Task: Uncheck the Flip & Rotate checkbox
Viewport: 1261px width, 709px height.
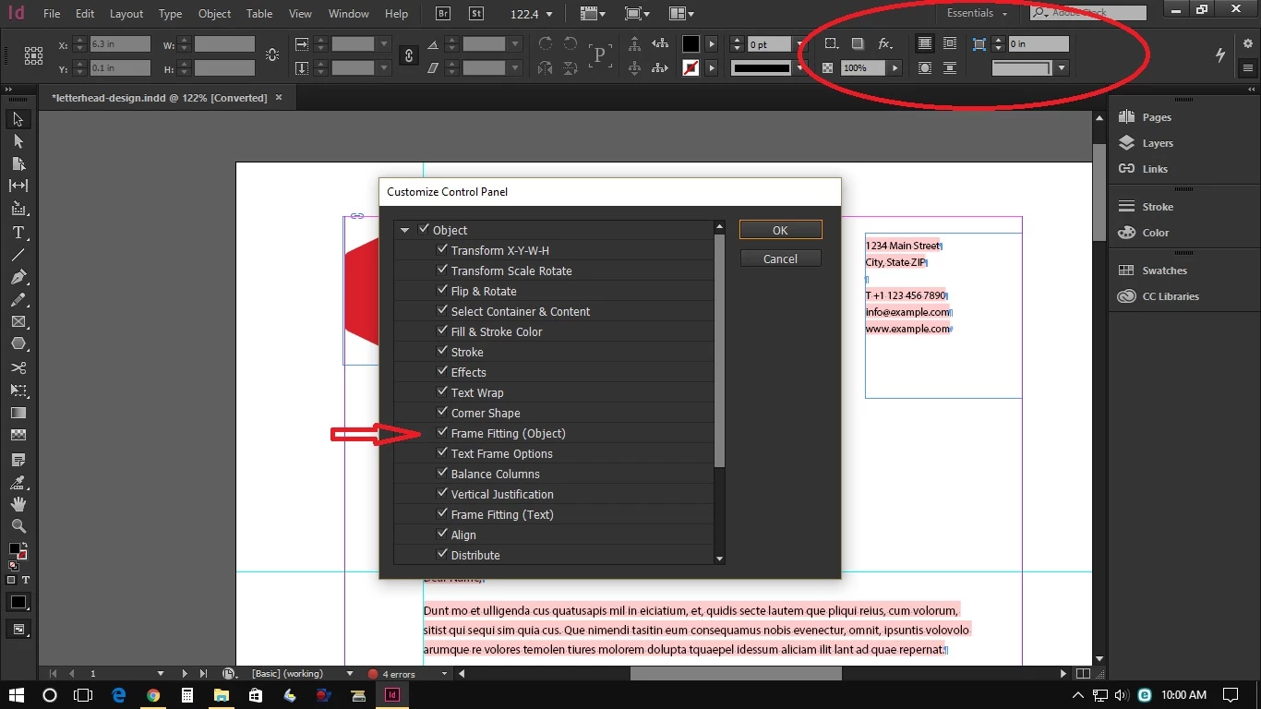Action: coord(442,290)
